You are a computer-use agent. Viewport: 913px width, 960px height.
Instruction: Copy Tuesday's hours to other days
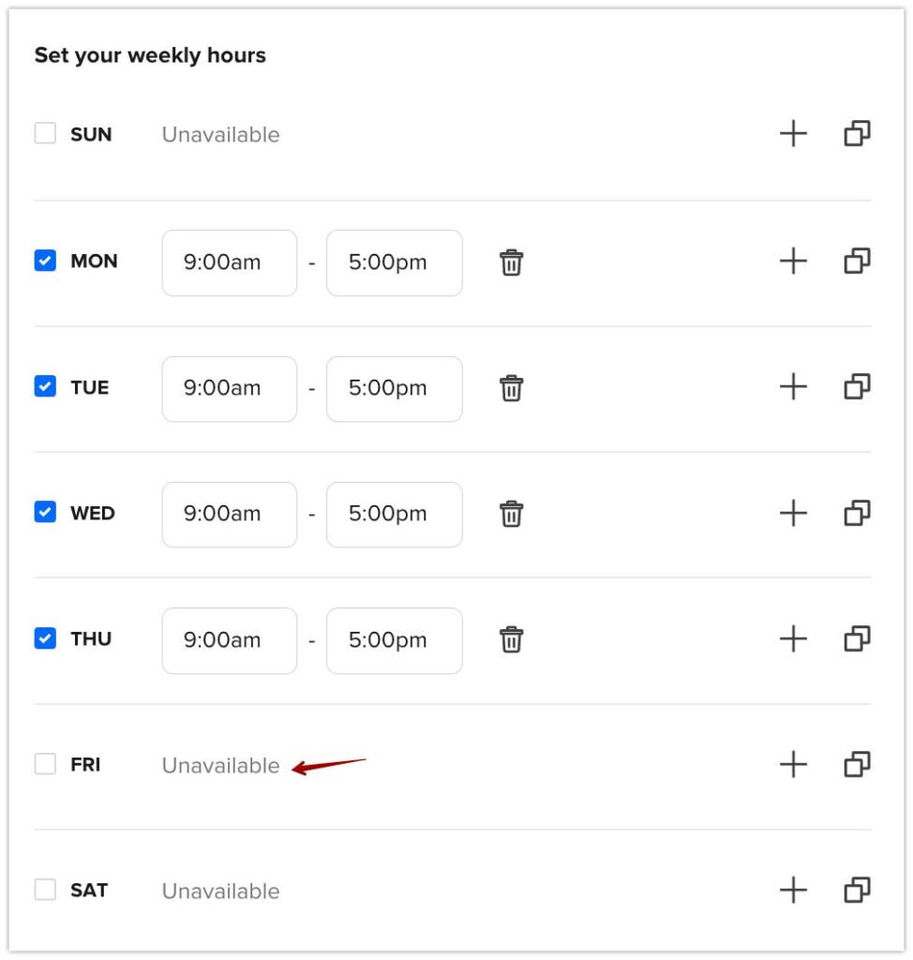pyautogui.click(x=858, y=387)
